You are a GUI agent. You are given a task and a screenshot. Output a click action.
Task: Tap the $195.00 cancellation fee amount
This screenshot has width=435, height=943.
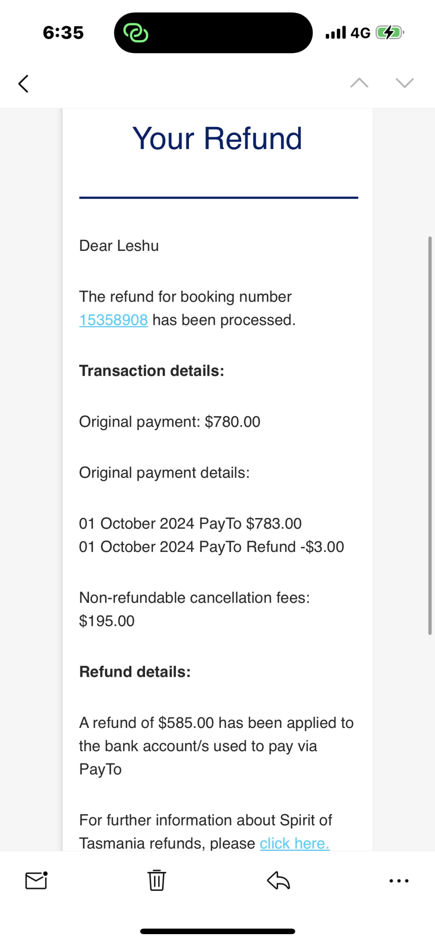107,621
